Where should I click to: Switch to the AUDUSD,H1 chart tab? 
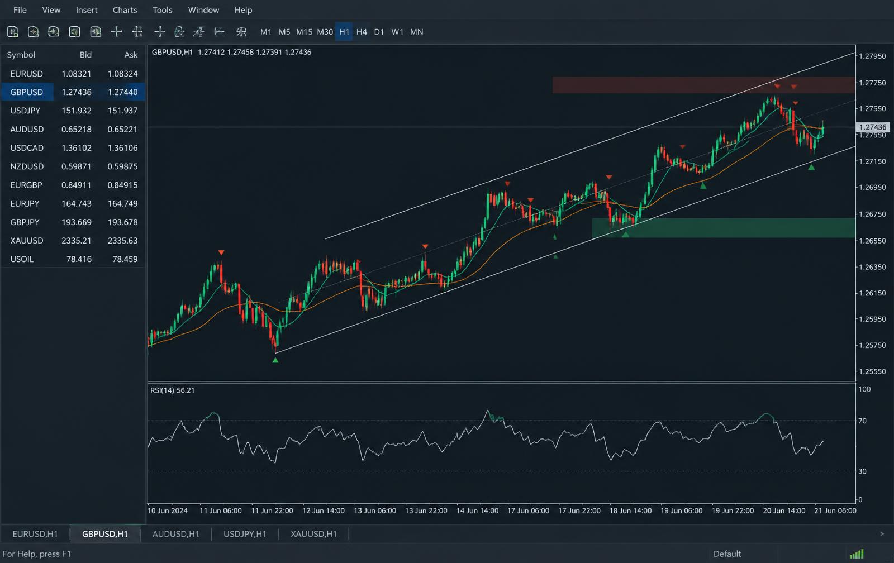(176, 534)
